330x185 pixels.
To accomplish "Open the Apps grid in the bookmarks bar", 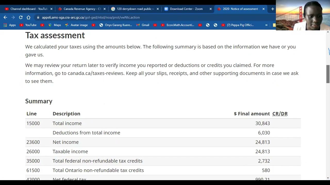I will [10, 25].
